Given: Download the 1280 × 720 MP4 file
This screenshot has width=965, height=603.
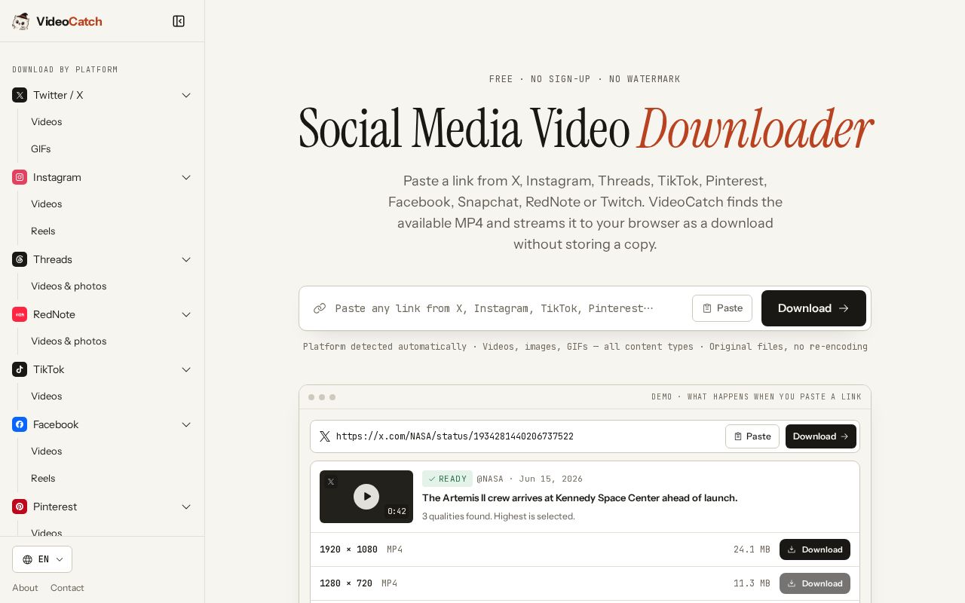Looking at the screenshot, I should click(x=815, y=583).
